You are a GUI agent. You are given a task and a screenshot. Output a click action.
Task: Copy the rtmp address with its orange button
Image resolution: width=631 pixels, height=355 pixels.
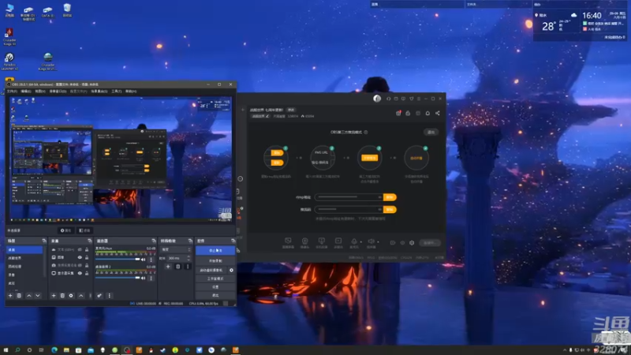point(390,197)
